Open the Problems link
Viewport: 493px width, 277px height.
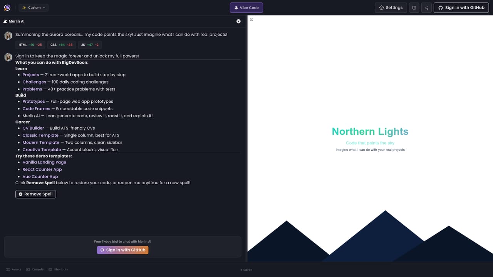pos(32,89)
